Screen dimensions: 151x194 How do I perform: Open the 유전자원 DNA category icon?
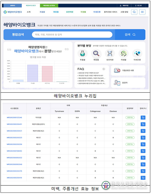(x=110, y=53)
